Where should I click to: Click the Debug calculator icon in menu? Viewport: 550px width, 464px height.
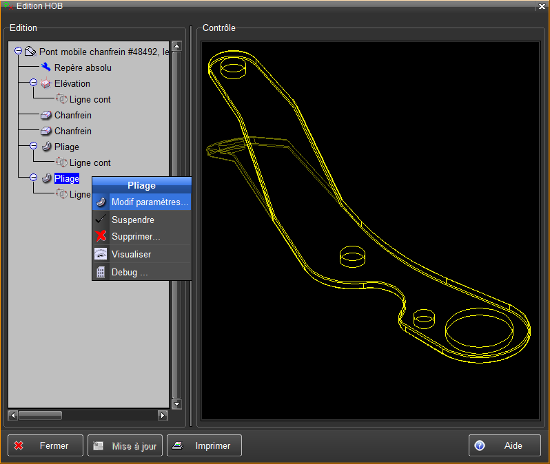click(x=101, y=272)
